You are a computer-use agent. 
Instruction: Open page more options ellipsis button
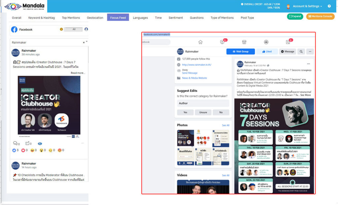click(x=310, y=51)
